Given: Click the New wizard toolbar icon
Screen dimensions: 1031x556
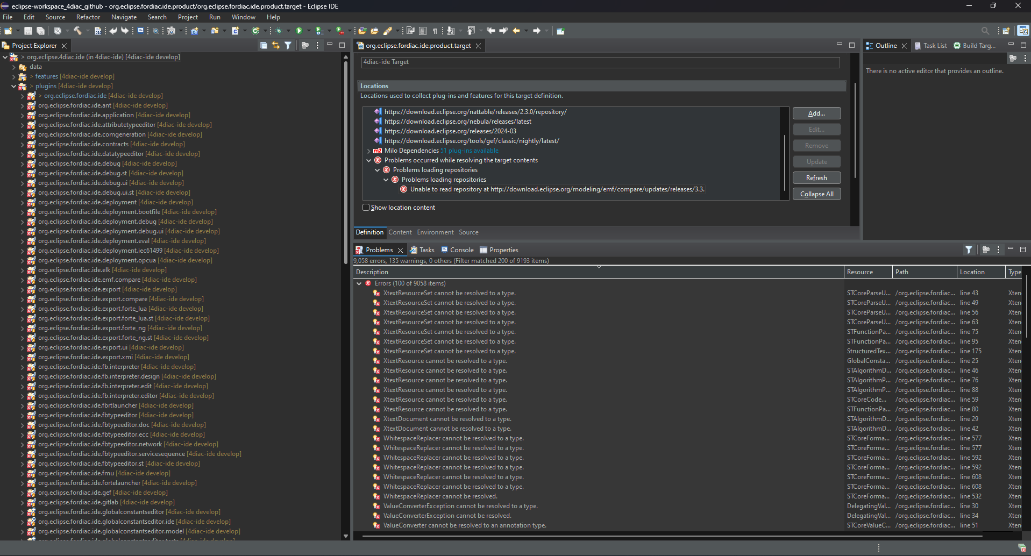Looking at the screenshot, I should pyautogui.click(x=9, y=31).
